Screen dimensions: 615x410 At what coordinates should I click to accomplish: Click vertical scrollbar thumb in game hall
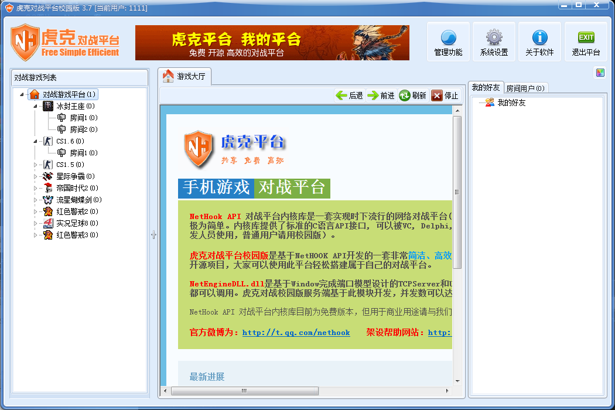pos(457,192)
